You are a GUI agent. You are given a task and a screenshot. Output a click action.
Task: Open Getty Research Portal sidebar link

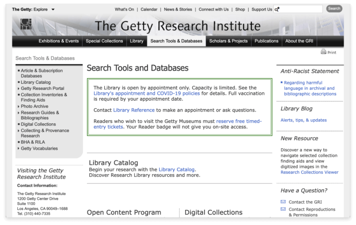click(x=42, y=88)
